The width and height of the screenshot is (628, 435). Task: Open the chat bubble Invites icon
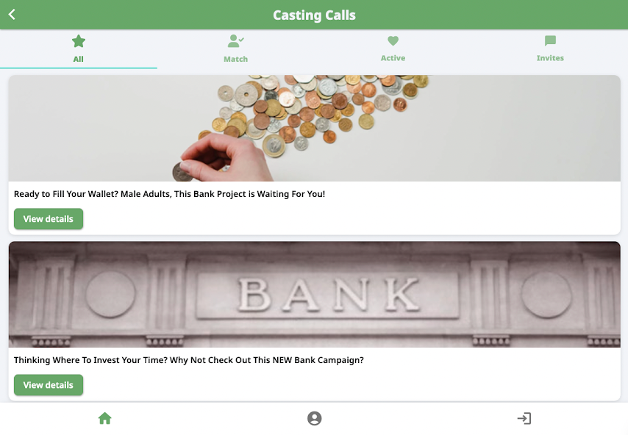tap(550, 40)
